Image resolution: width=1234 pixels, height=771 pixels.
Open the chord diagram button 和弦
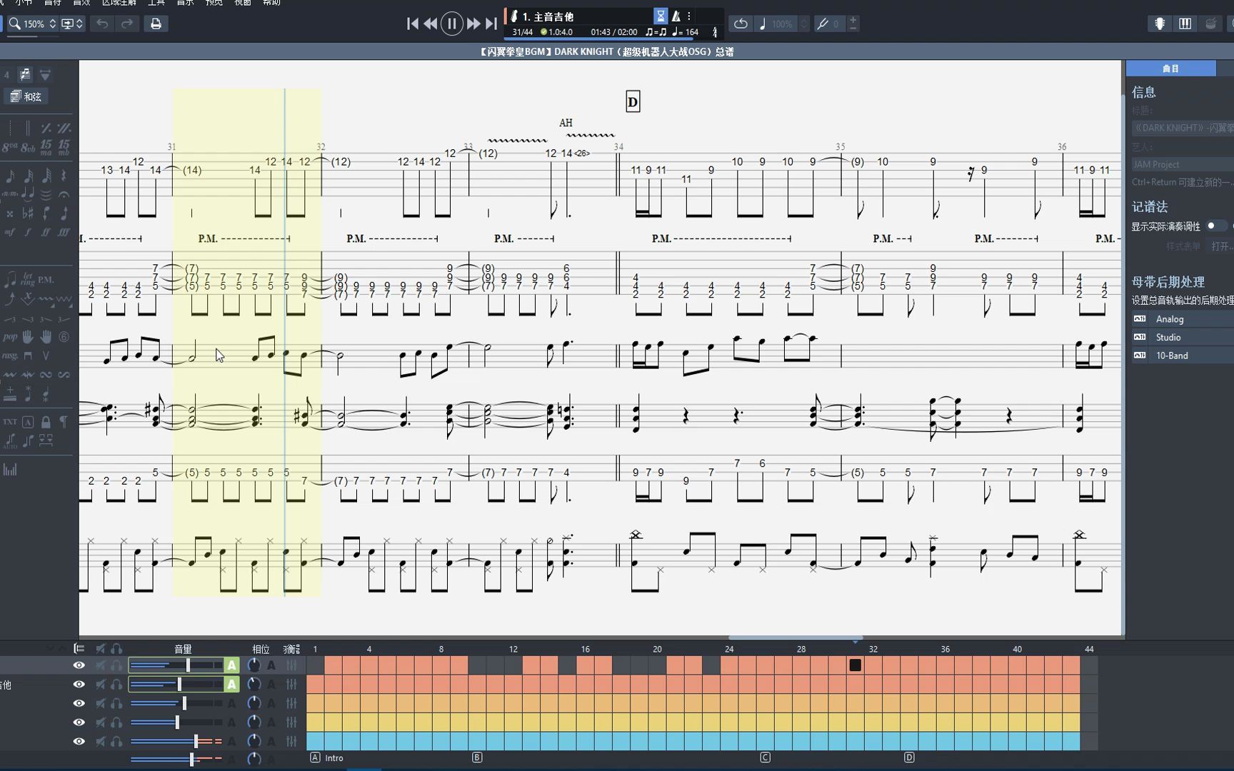click(26, 96)
